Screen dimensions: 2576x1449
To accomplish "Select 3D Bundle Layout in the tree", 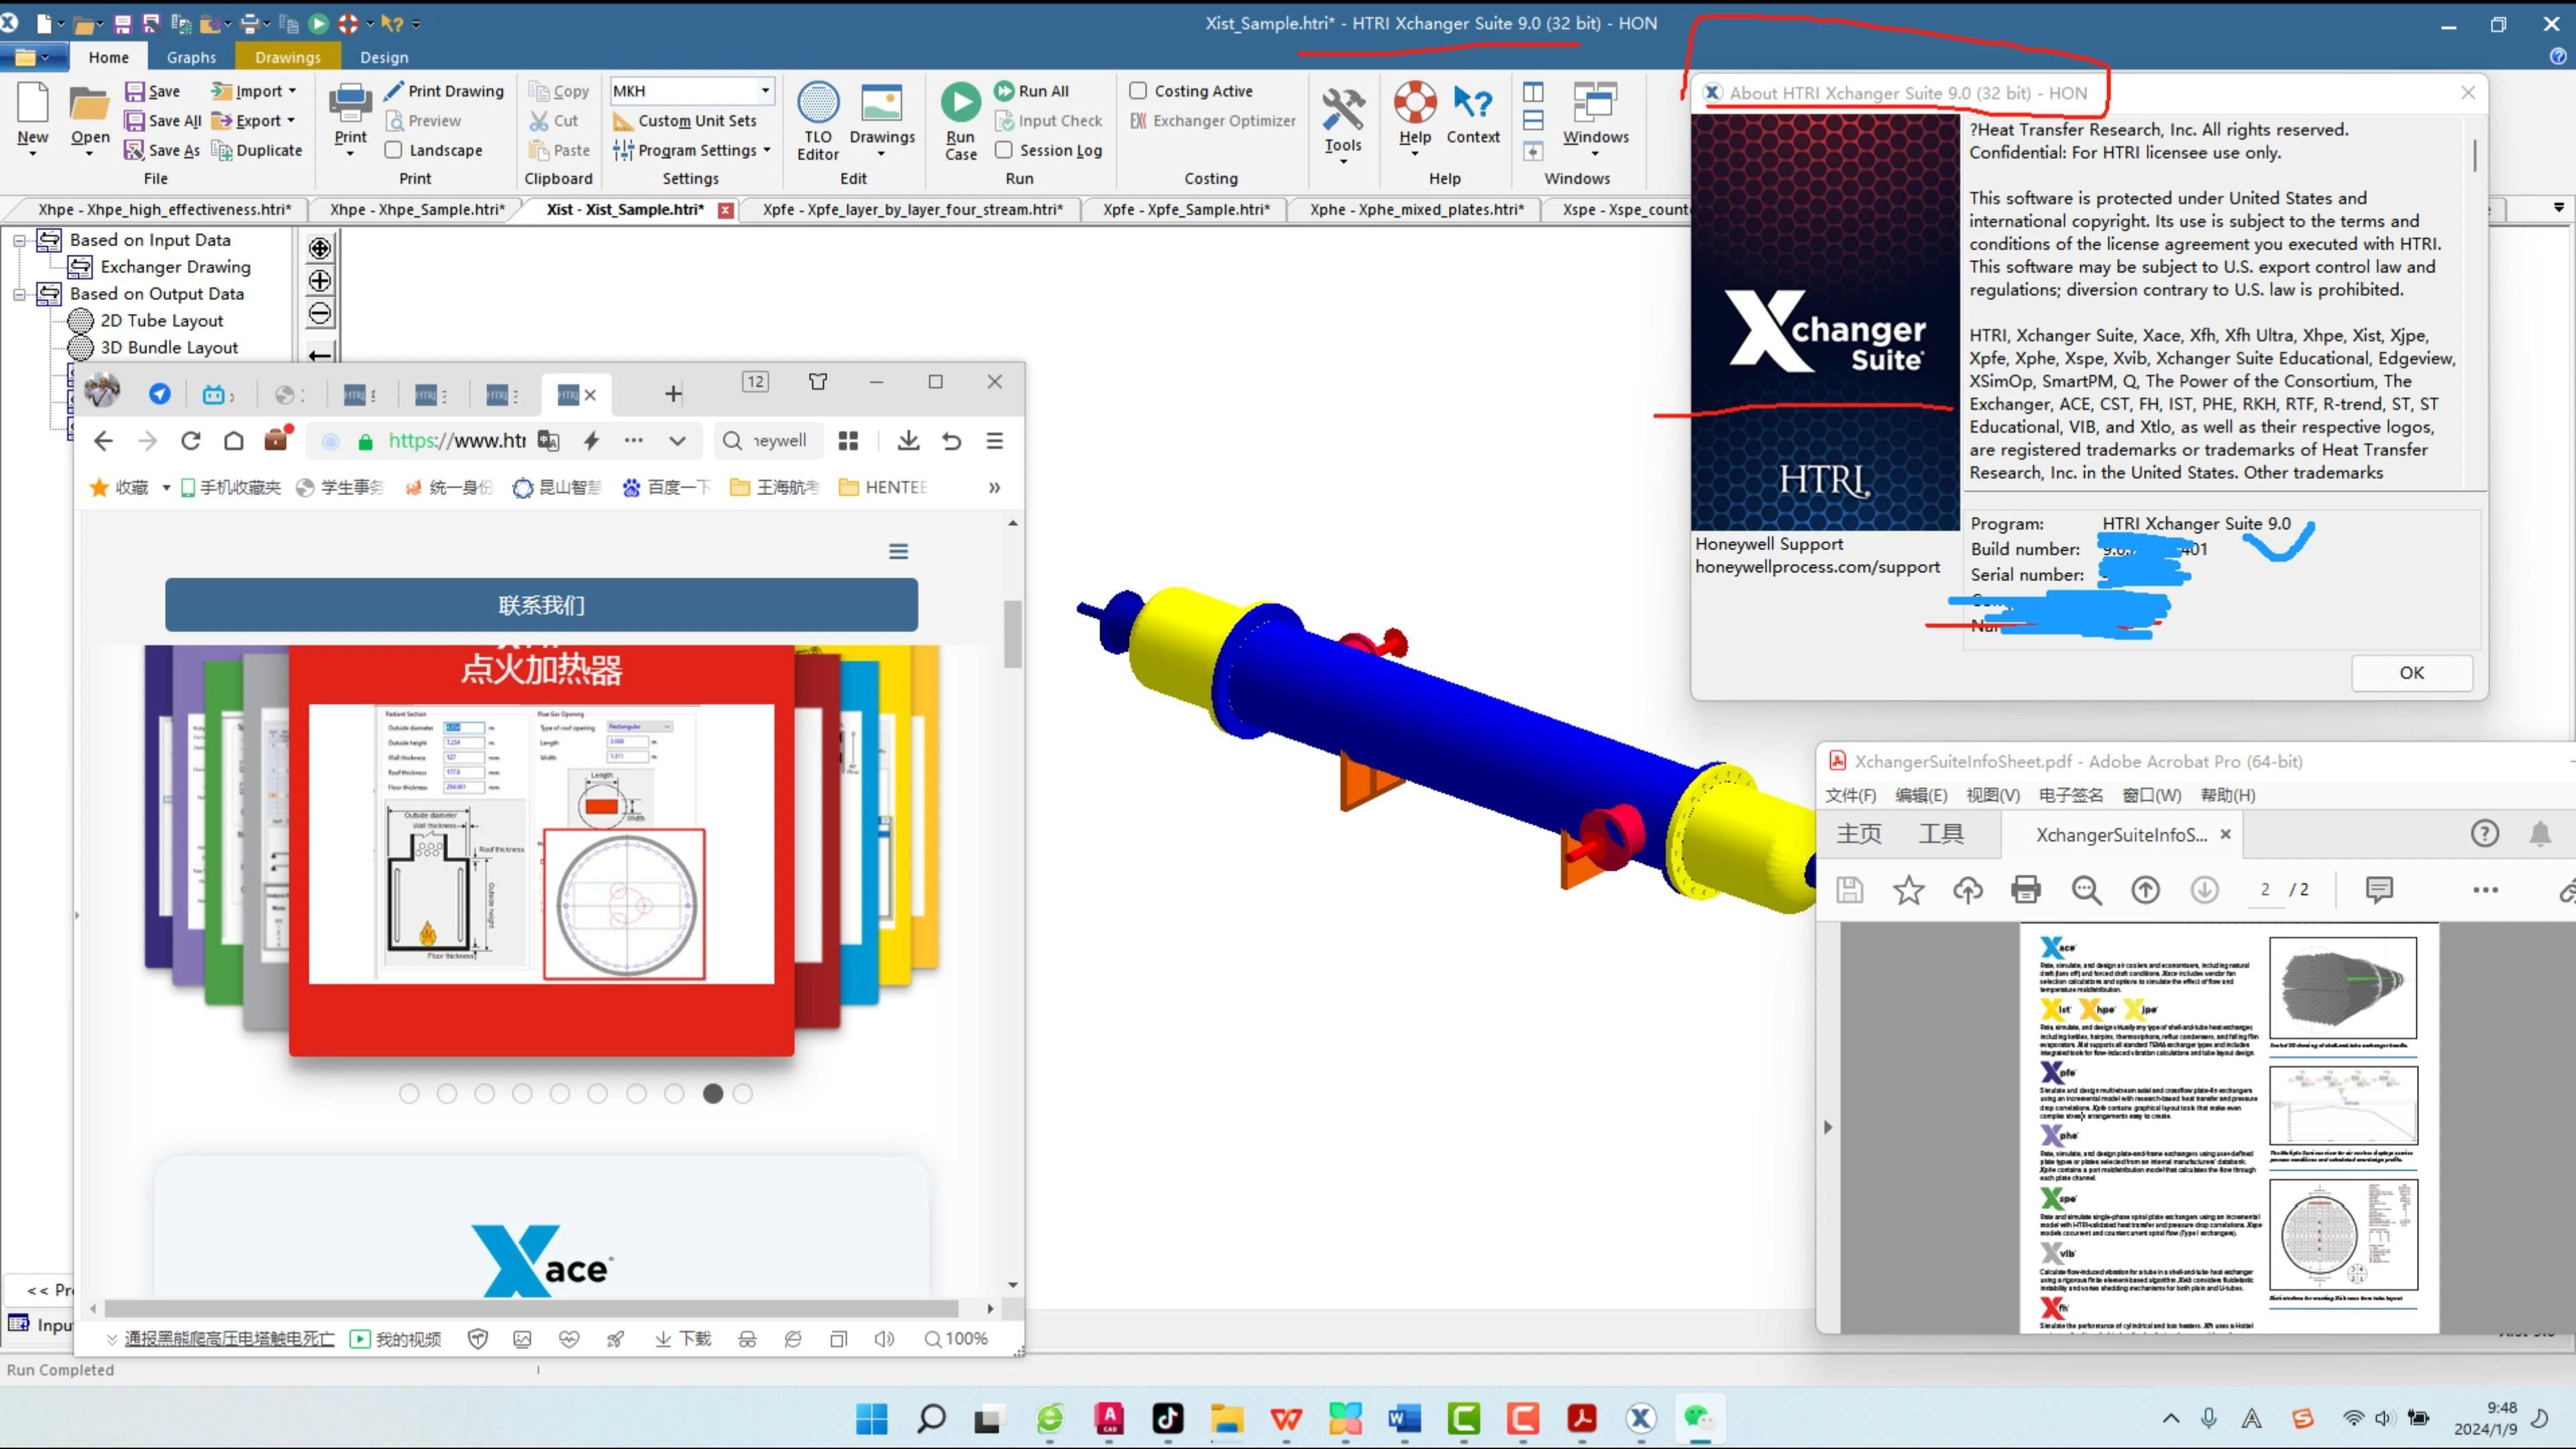I will click(169, 347).
